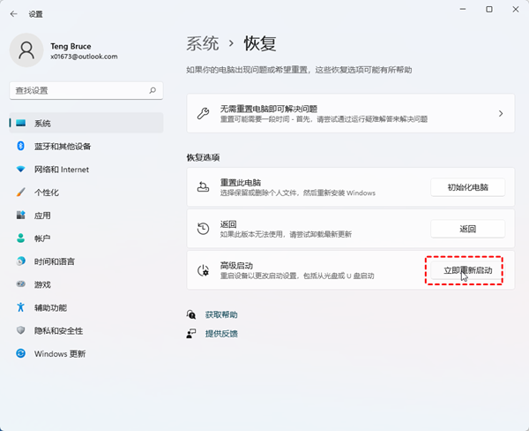Click the 系统 breadcrumb

pos(203,43)
